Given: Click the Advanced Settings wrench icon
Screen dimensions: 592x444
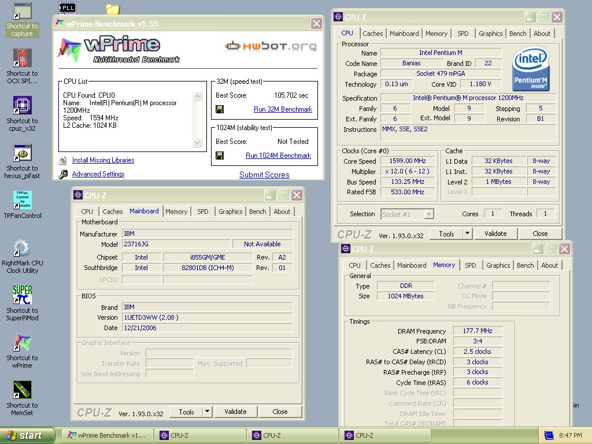Looking at the screenshot, I should 63,174.
